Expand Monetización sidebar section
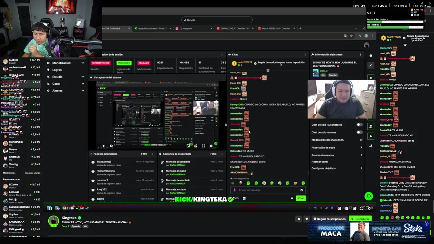 (x=65, y=63)
